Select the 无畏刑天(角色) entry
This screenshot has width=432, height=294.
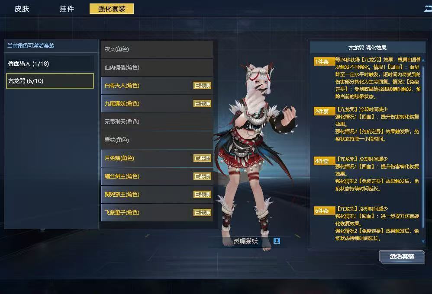pyautogui.click(x=157, y=121)
